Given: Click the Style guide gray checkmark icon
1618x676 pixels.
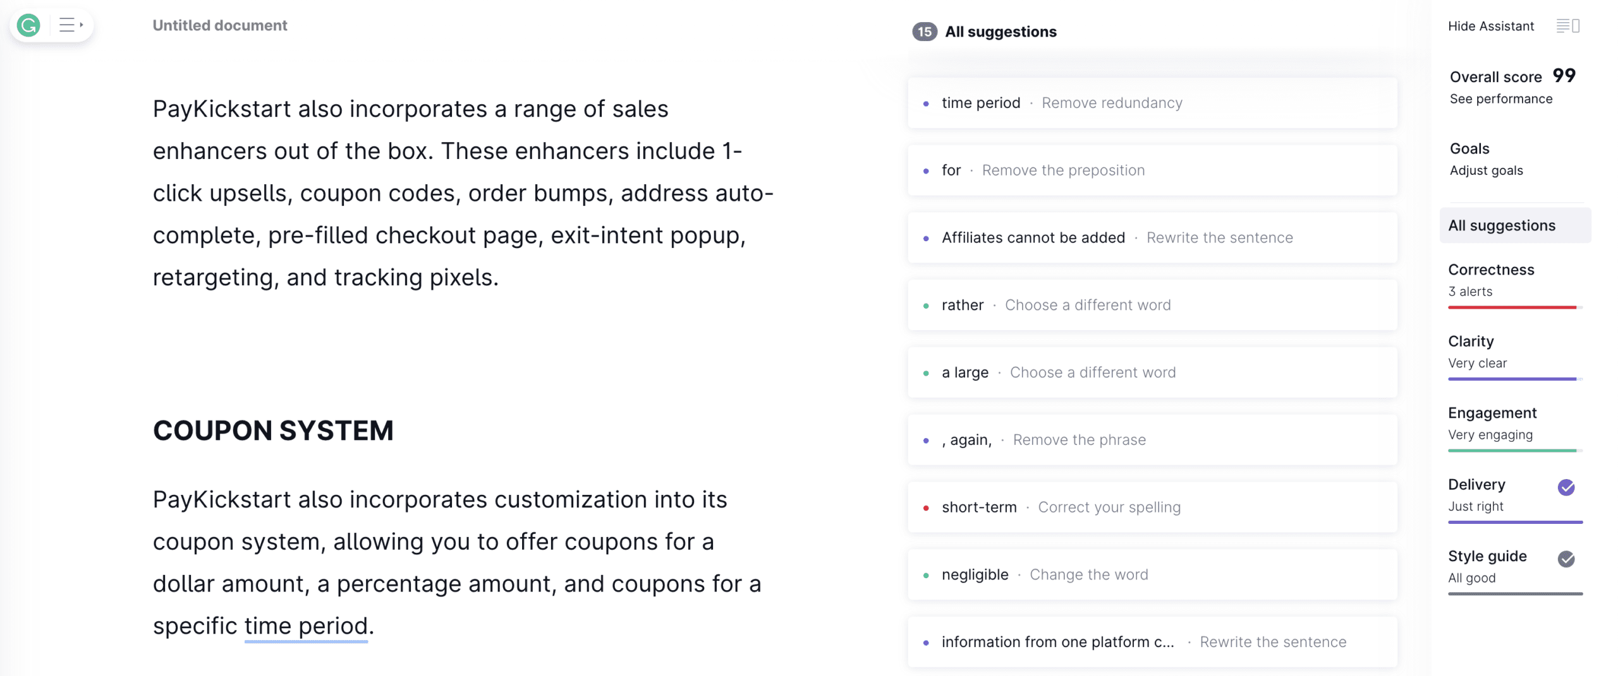Looking at the screenshot, I should coord(1566,559).
